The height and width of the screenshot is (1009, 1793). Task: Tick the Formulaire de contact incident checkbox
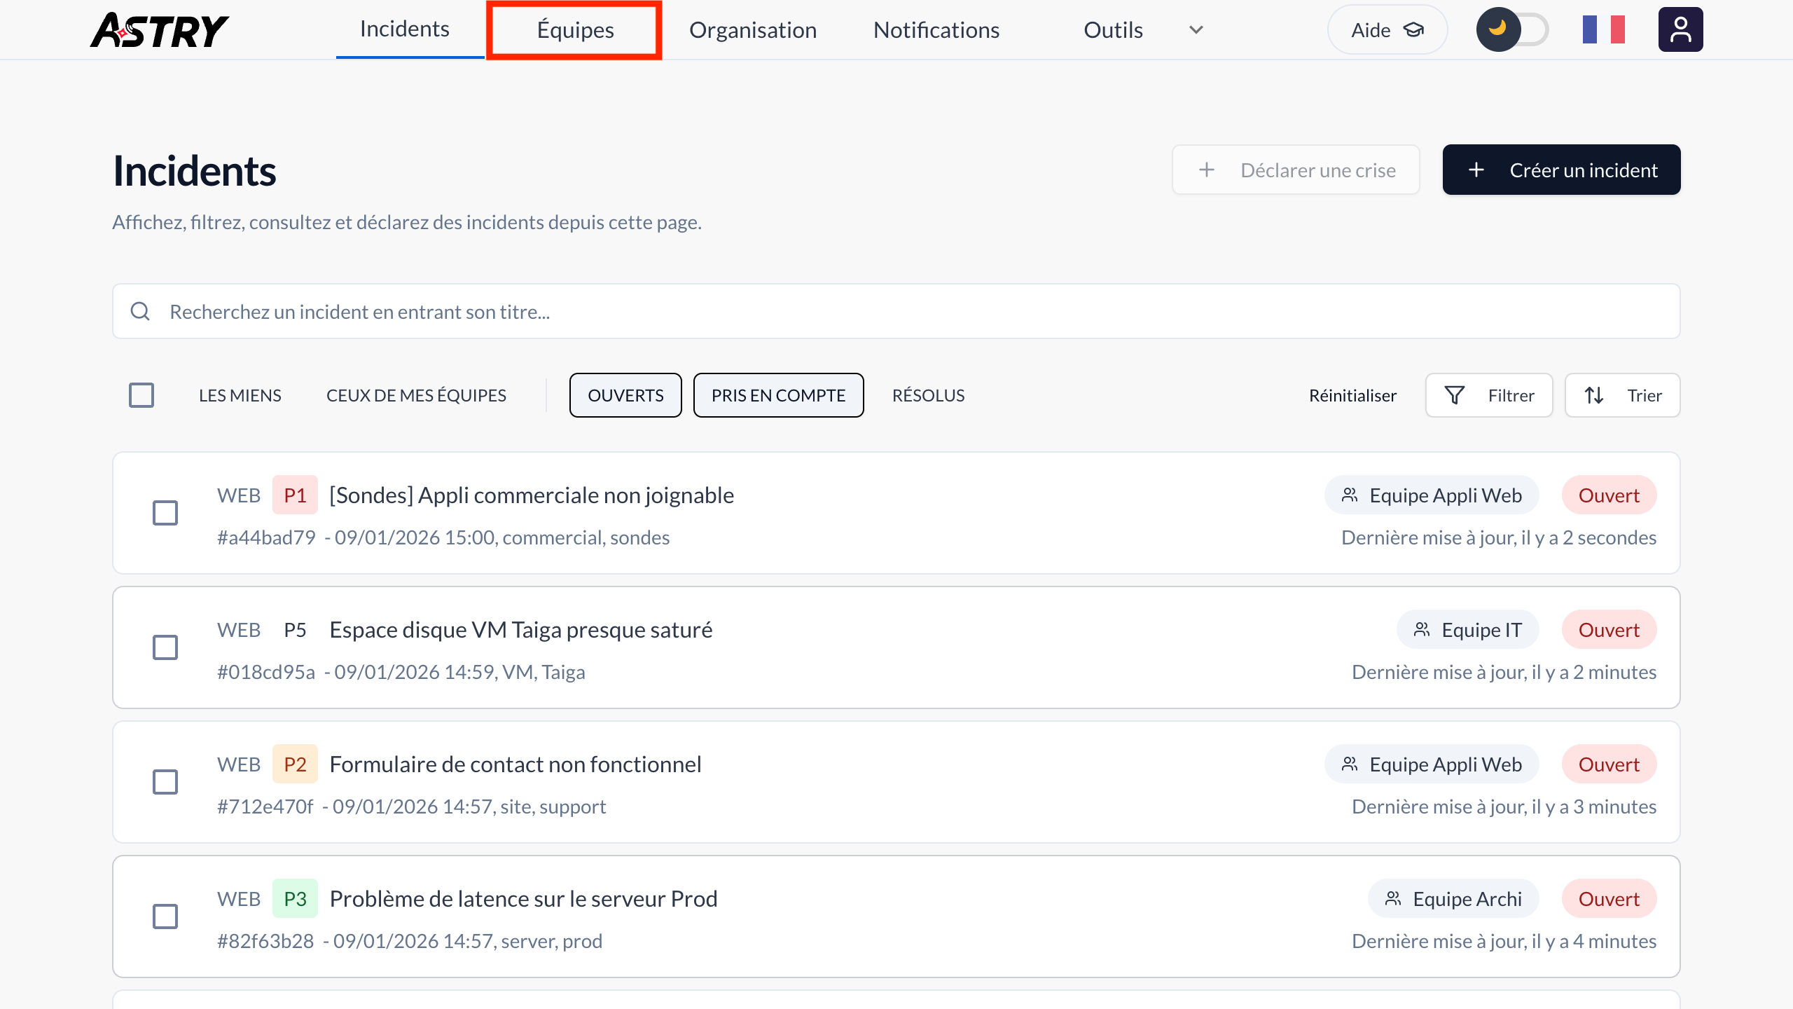point(165,782)
